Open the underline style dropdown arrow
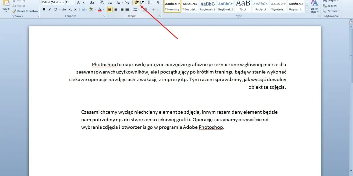 pyautogui.click(x=60, y=9)
